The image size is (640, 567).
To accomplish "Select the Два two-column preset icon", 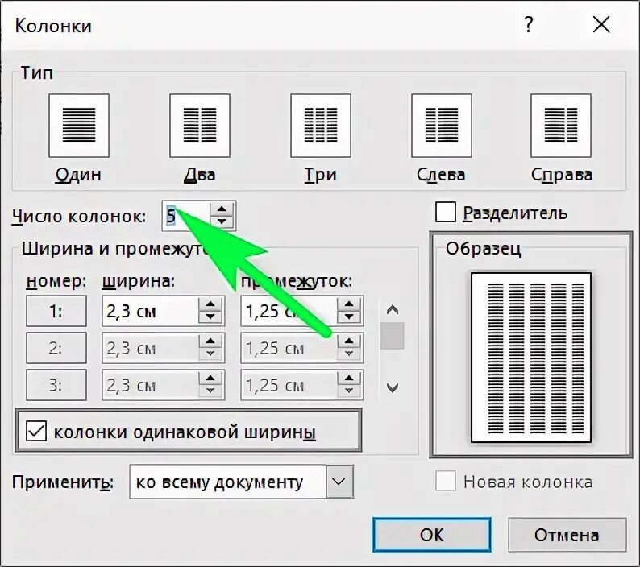I will pos(200,126).
